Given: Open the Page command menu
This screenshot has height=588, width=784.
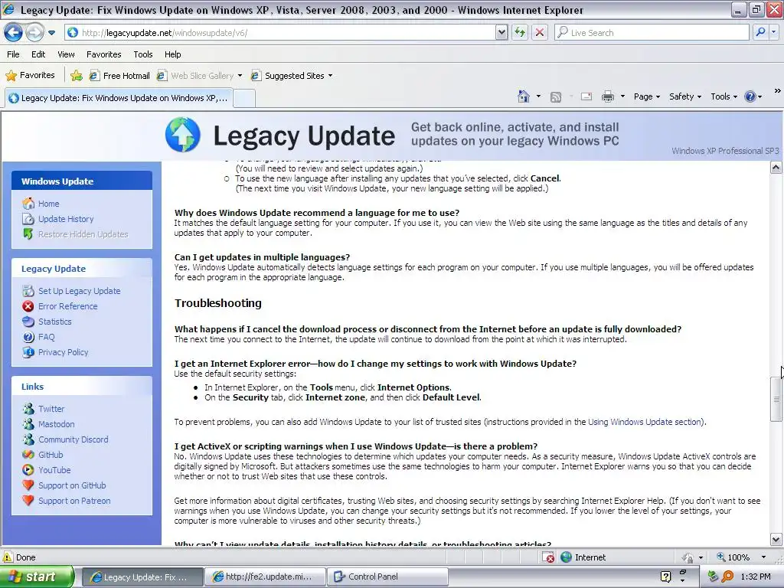Looking at the screenshot, I should tap(646, 96).
